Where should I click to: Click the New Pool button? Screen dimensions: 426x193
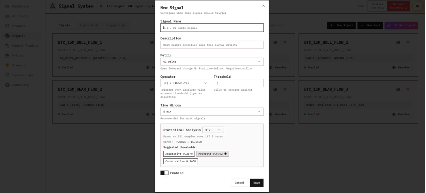tap(370, 25)
